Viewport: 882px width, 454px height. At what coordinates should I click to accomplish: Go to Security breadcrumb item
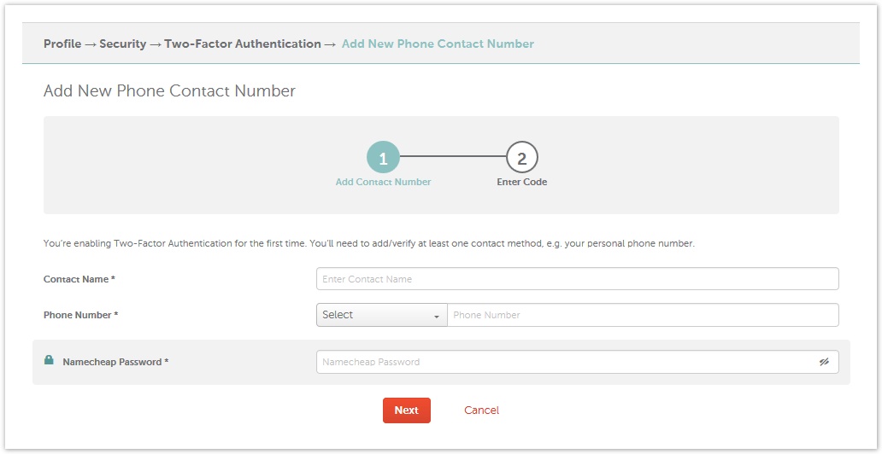[x=122, y=44]
